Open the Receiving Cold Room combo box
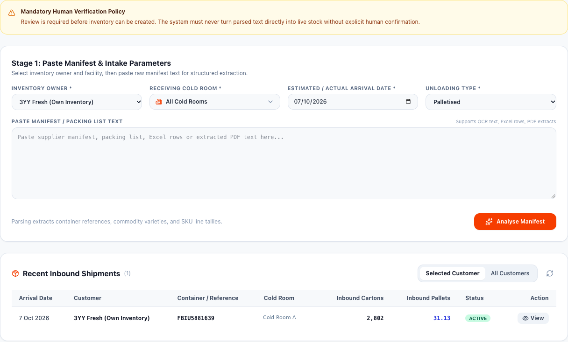This screenshot has height=342, width=568. click(215, 102)
